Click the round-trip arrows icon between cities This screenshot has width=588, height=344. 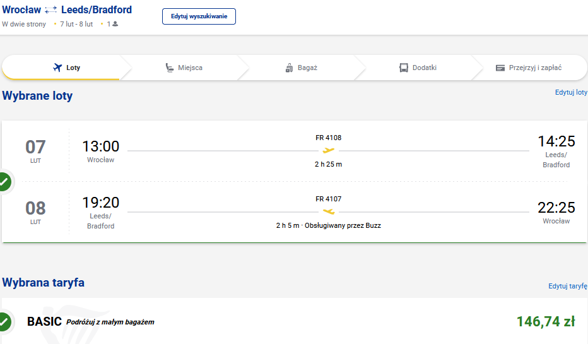51,10
